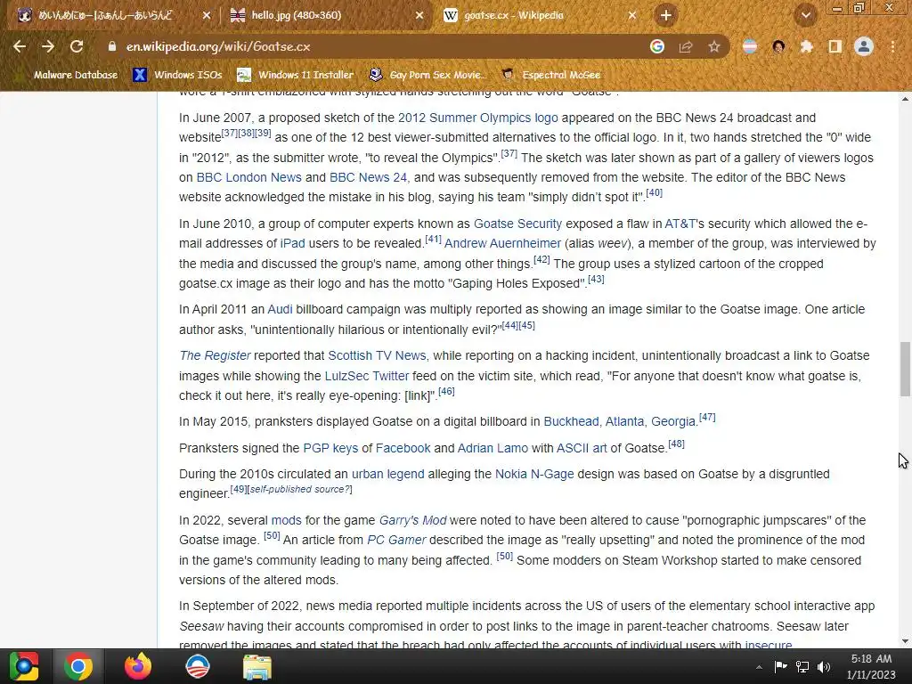The height and width of the screenshot is (684, 912).
Task: Open the Windows 11 Installer bookmark
Action: tap(296, 75)
